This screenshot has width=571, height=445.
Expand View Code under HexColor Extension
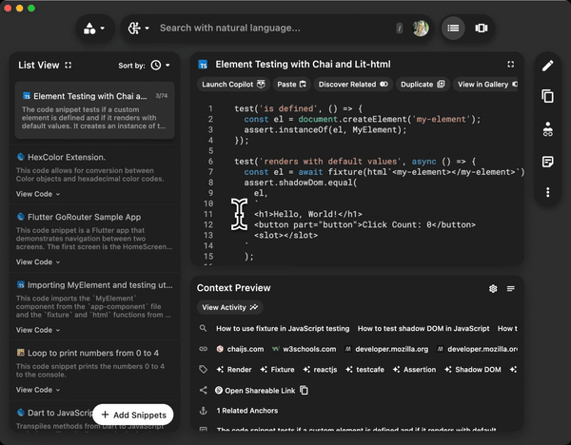[38, 194]
